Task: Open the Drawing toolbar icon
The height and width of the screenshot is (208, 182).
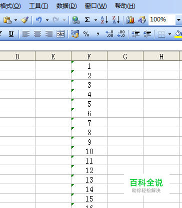Action: coord(142,20)
